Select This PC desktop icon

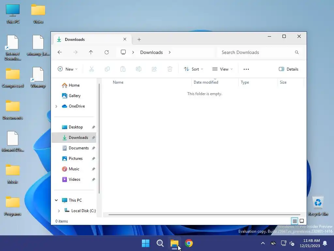[x=13, y=14]
